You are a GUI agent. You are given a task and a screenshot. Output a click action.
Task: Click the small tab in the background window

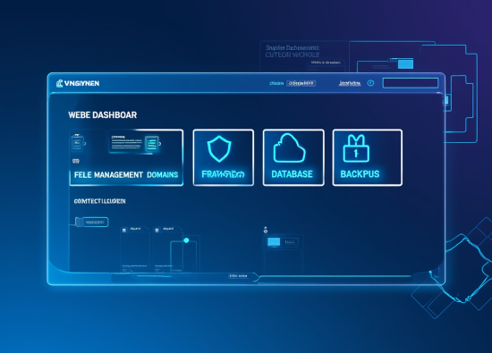coord(326,63)
